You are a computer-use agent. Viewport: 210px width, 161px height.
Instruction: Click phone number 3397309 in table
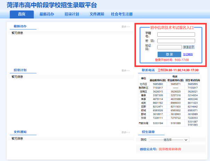click(x=158, y=95)
